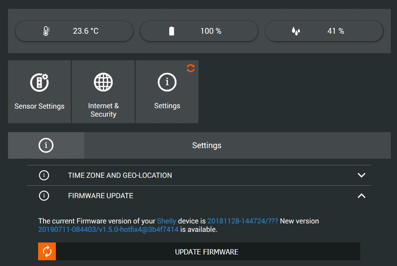Image resolution: width=397 pixels, height=266 pixels.
Task: Click the orange refresh icon beside Update Firmware
Action: point(47,252)
